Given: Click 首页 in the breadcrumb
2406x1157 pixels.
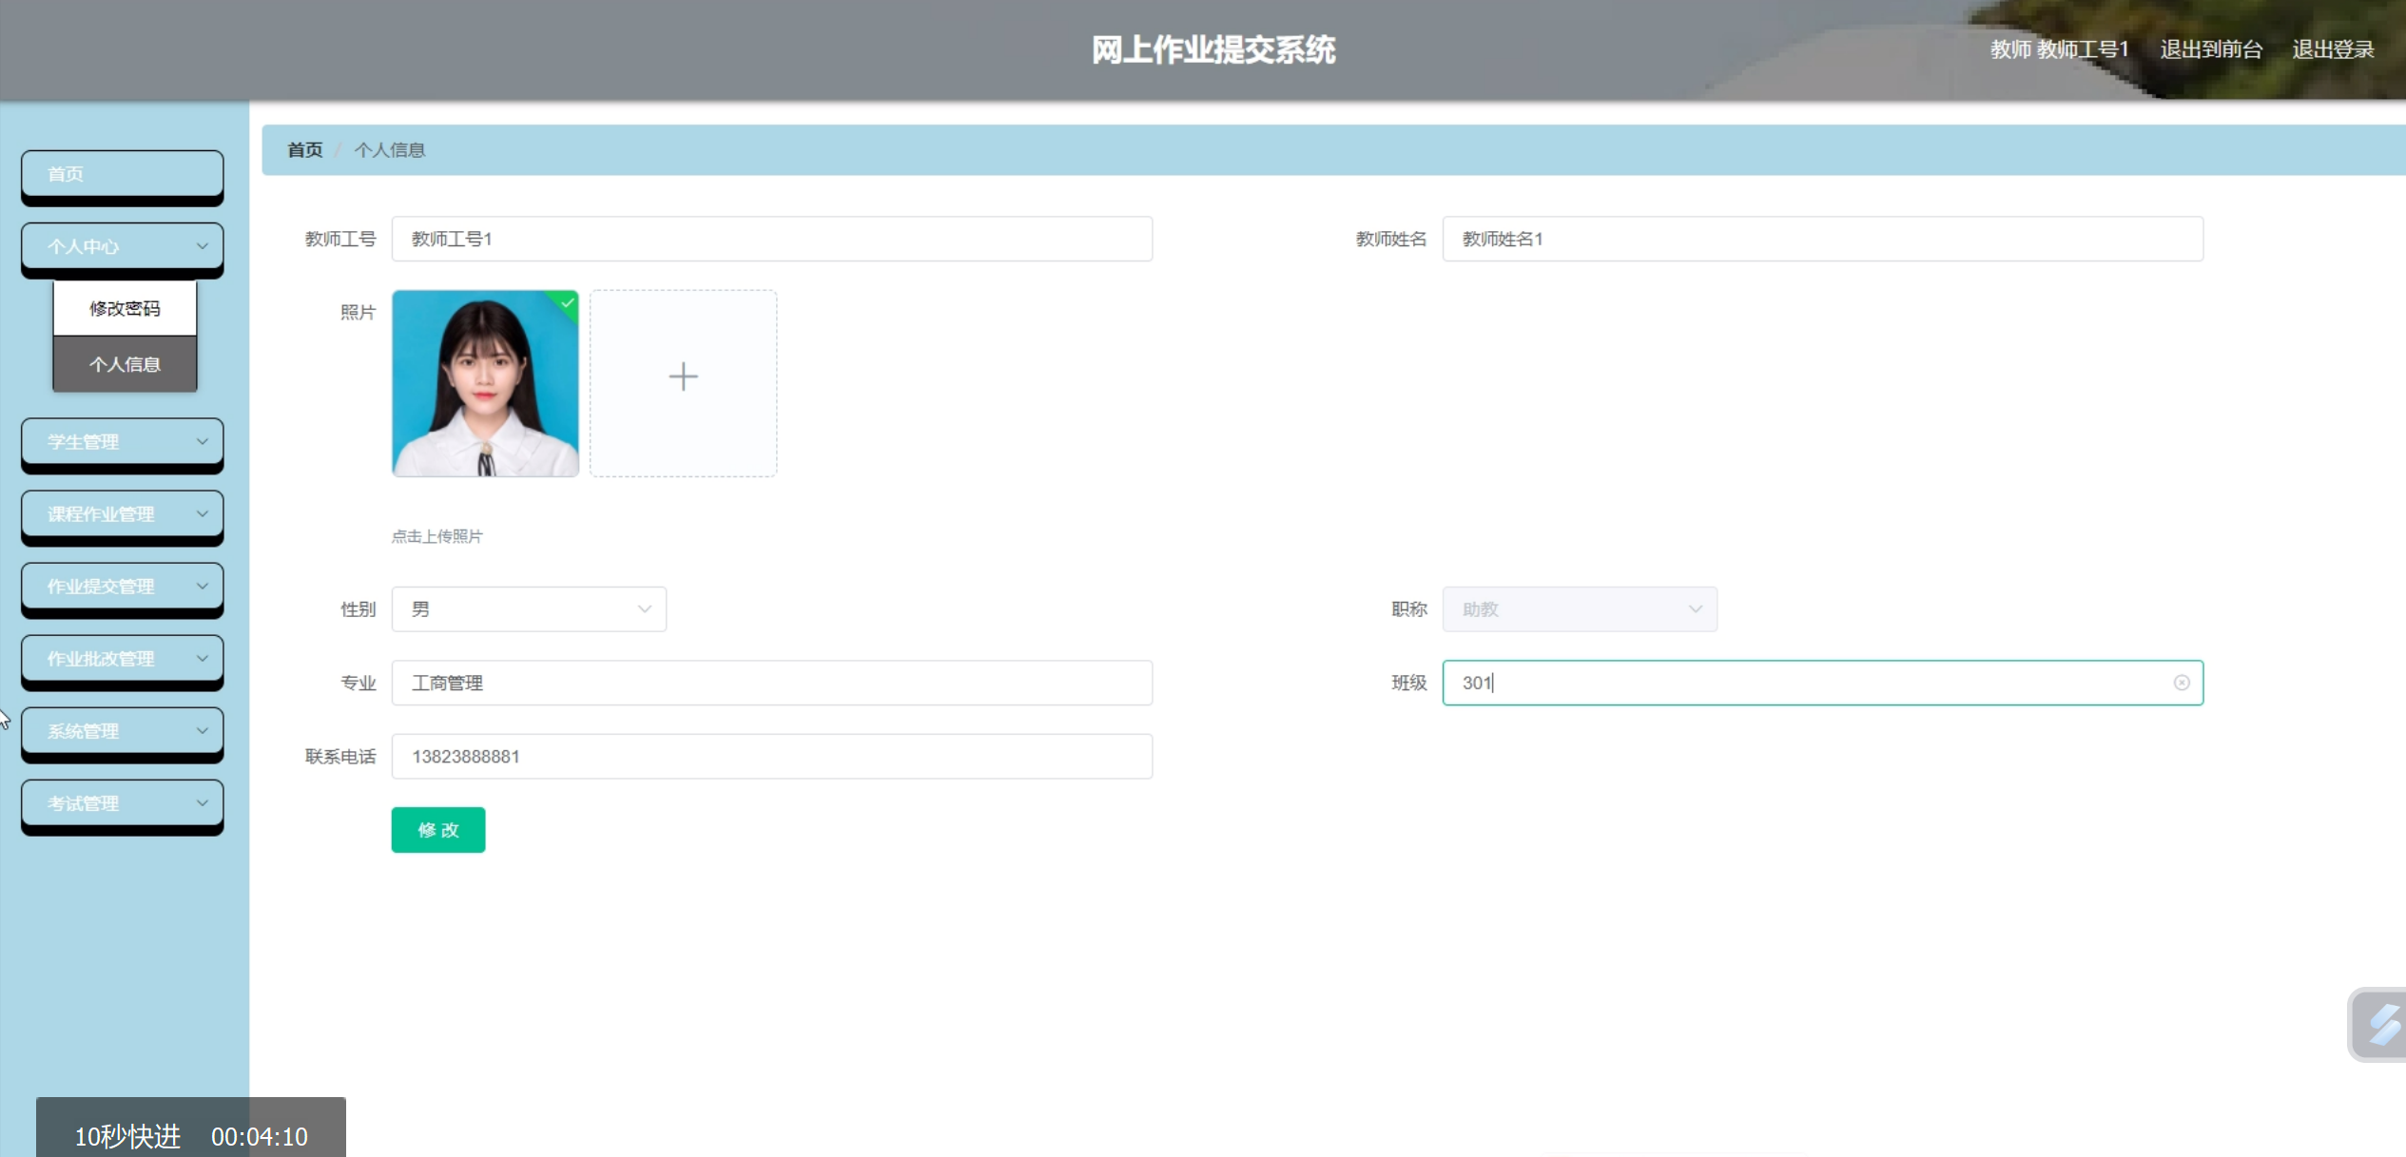Looking at the screenshot, I should click(x=304, y=150).
